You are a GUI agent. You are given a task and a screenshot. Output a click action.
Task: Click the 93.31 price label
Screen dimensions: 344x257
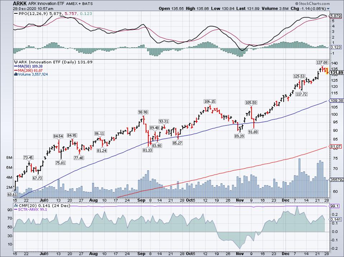pos(164,121)
